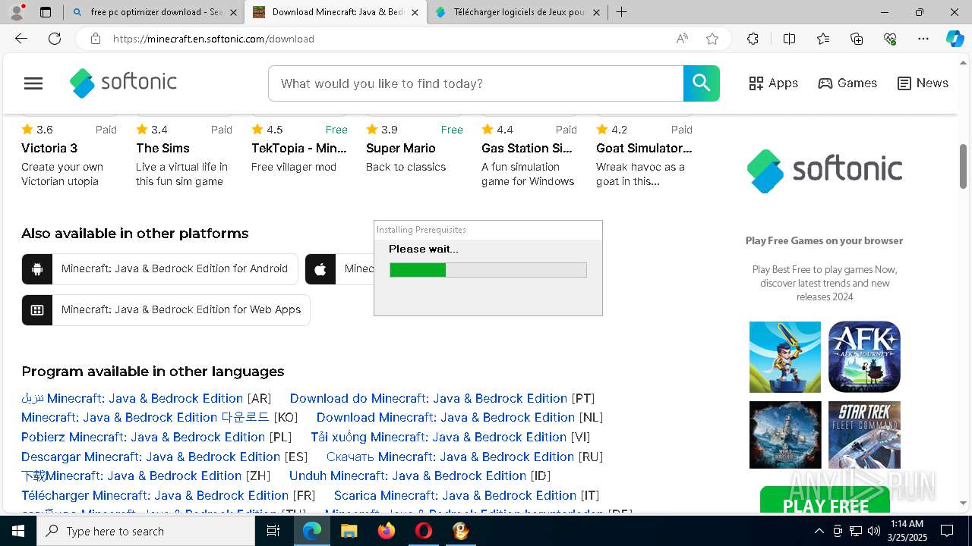Click the Star Trek Fleet Command thumbnail

[x=864, y=435]
